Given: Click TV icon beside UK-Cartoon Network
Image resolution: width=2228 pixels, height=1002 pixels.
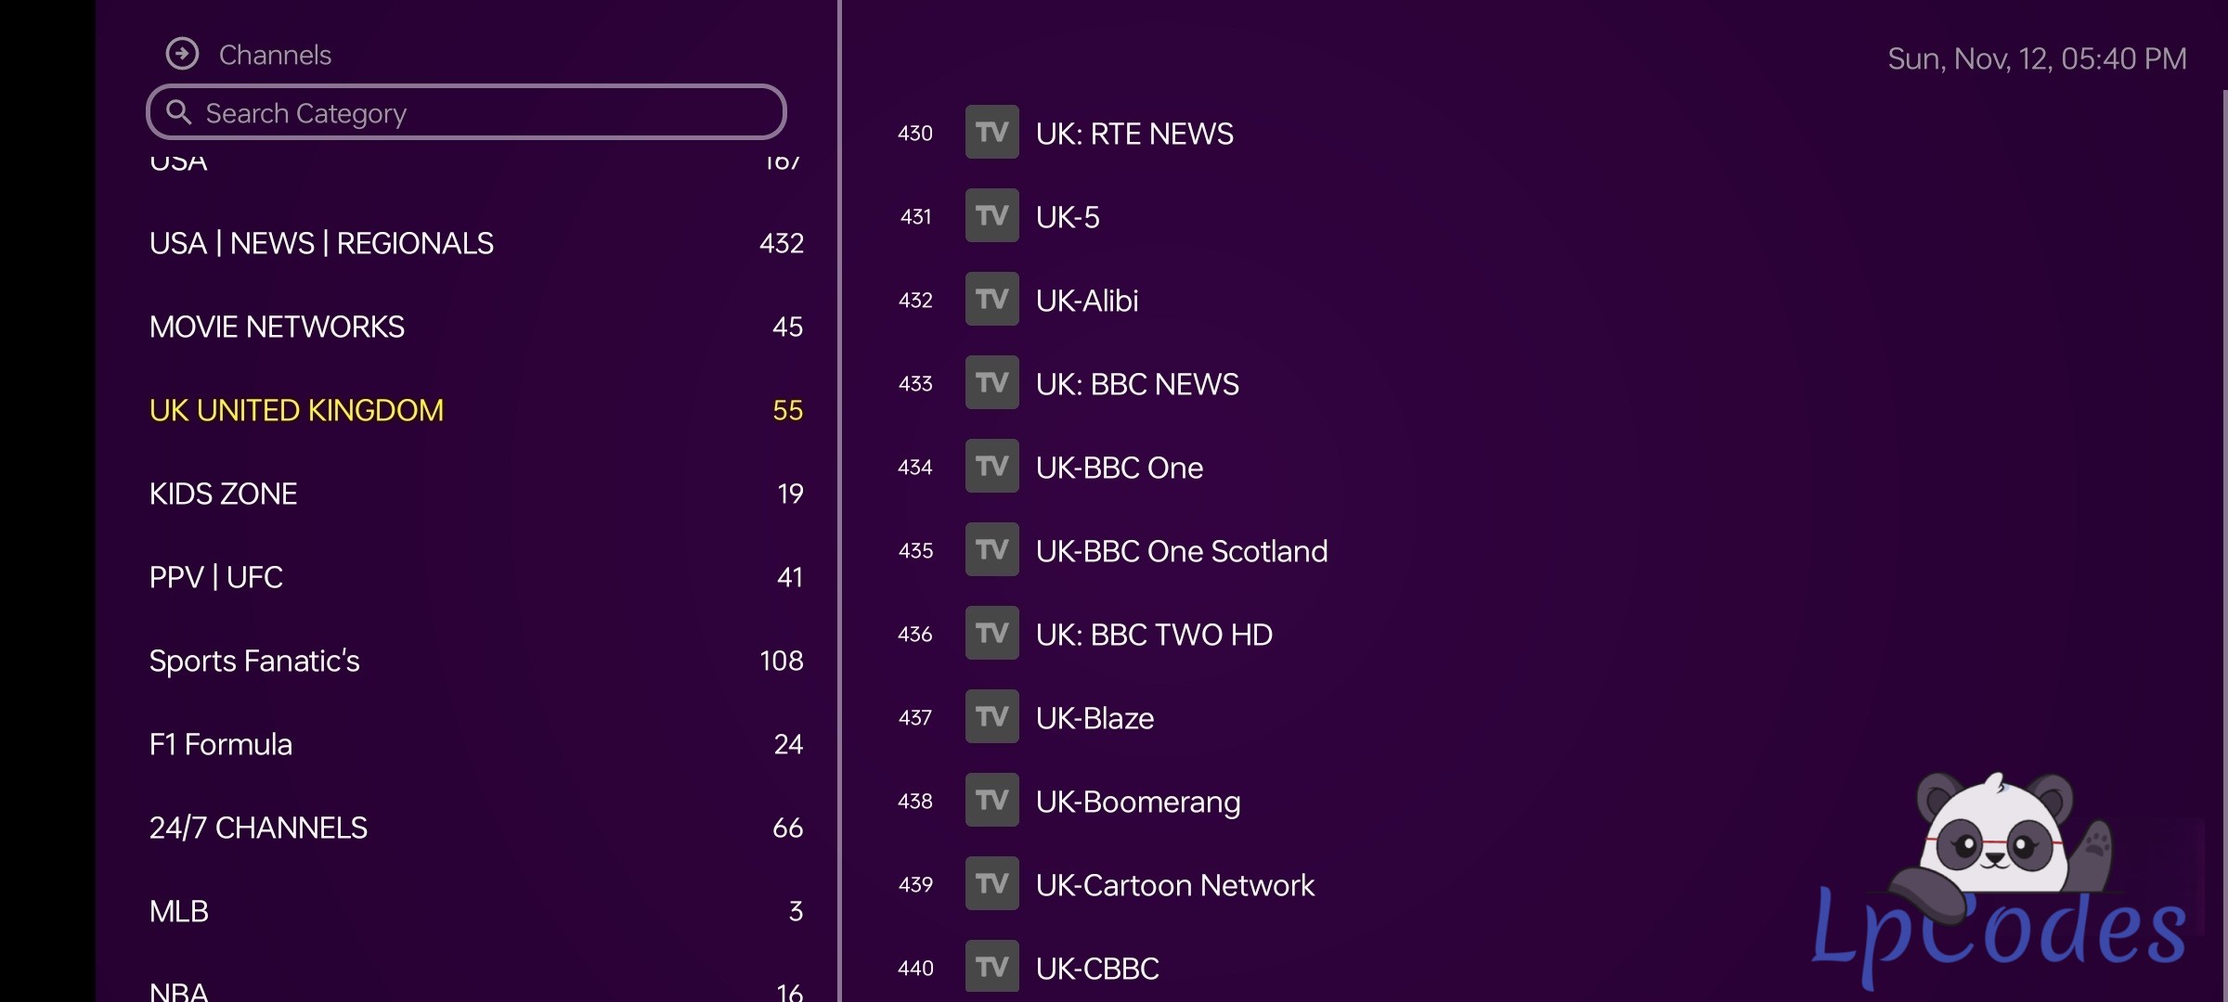Looking at the screenshot, I should (x=991, y=884).
